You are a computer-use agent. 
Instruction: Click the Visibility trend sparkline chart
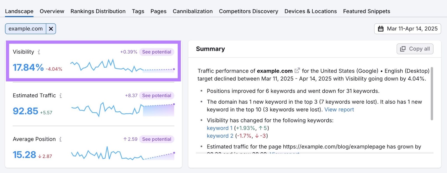click(122, 66)
